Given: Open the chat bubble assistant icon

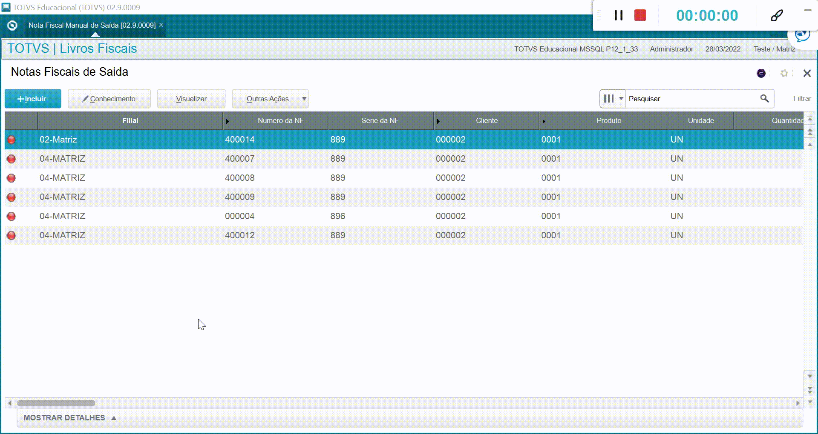Looking at the screenshot, I should click(x=802, y=35).
